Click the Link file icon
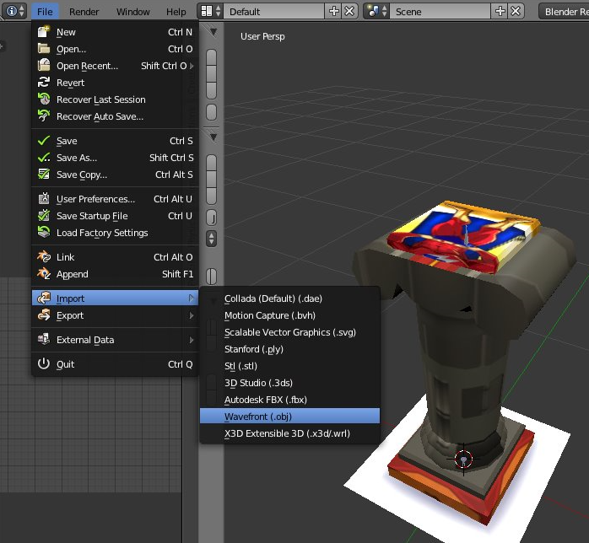Screen dimensions: 589x543 (x=44, y=257)
